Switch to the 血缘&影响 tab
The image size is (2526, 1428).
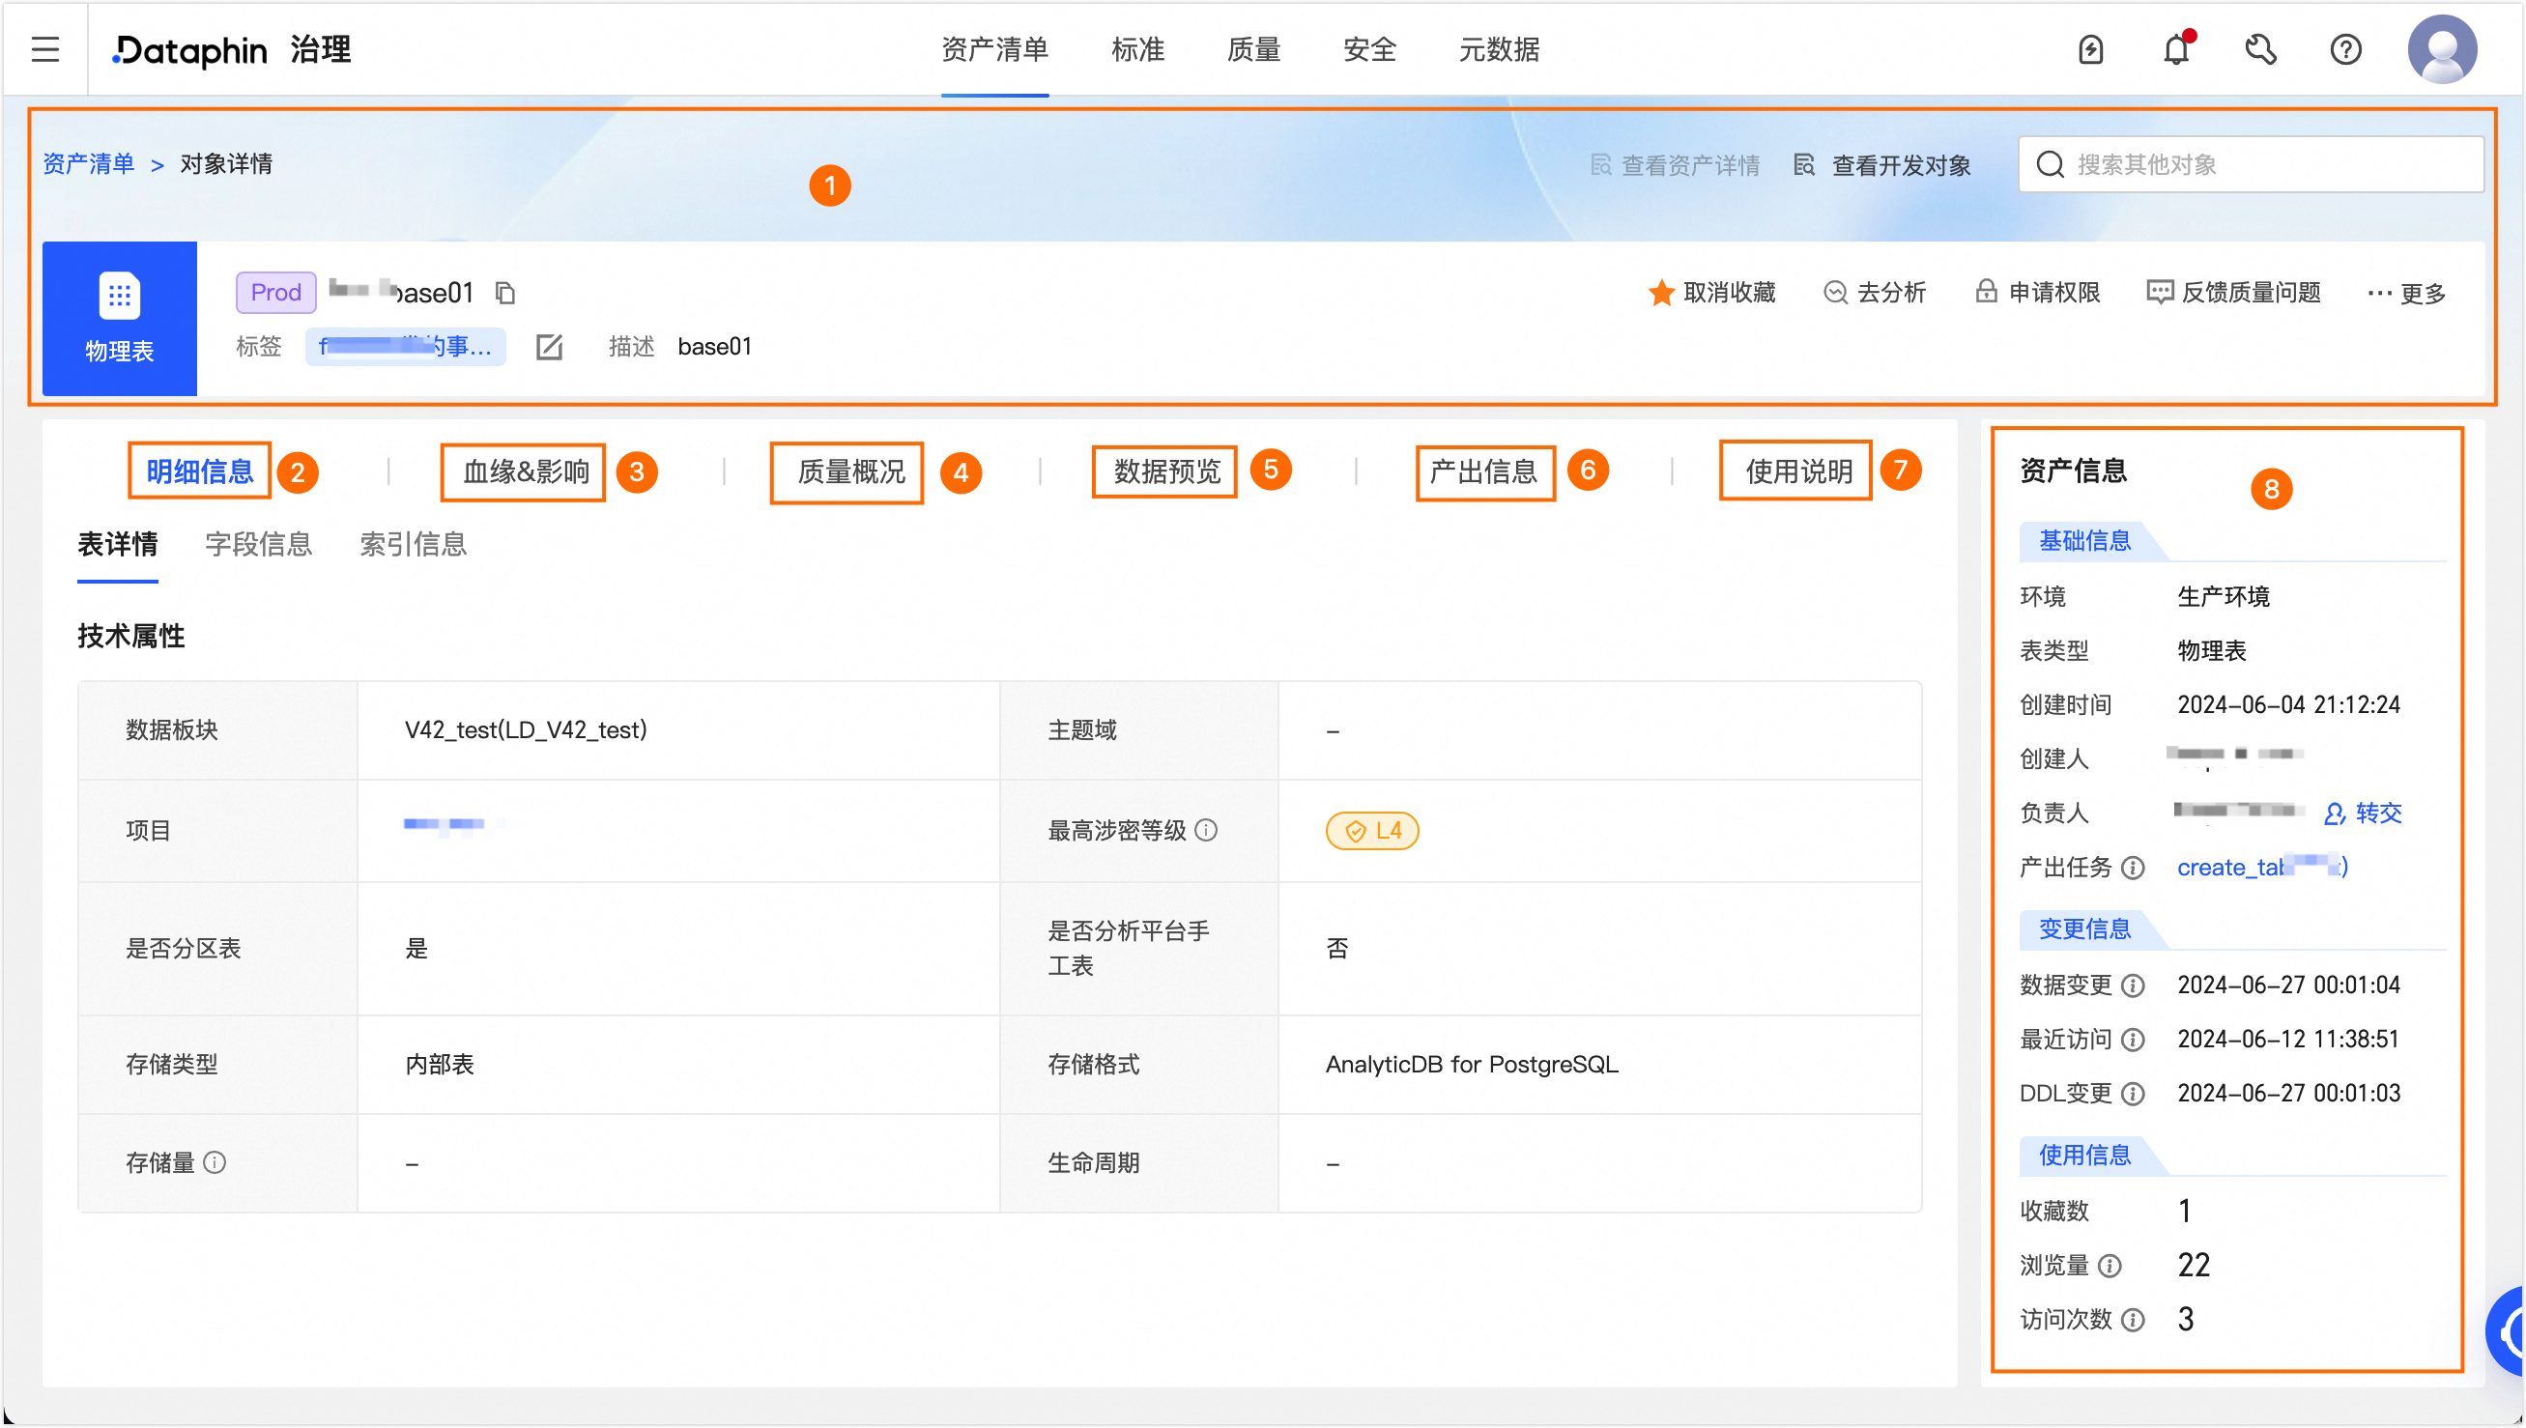[x=525, y=472]
